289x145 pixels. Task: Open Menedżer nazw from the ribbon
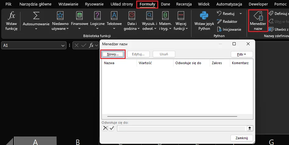[x=258, y=20]
